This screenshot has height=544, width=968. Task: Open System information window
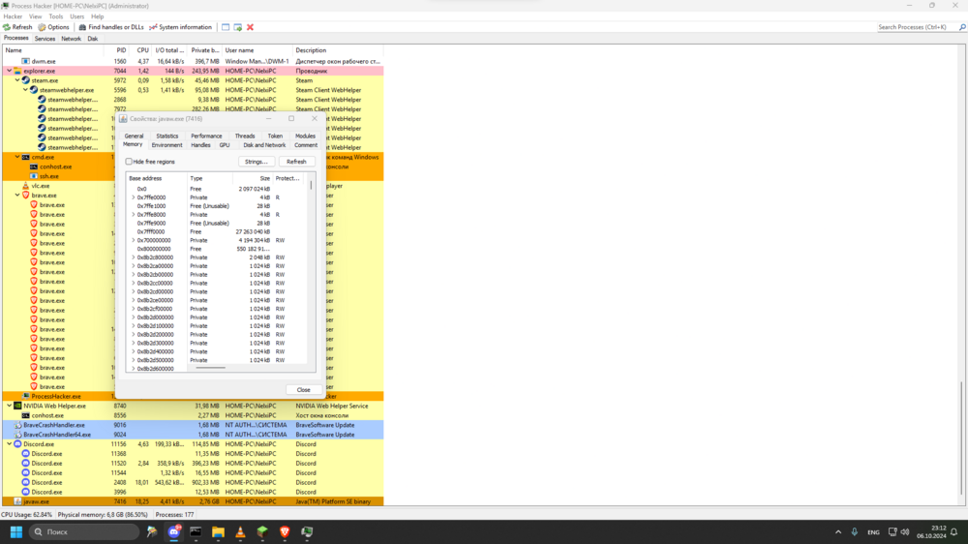click(x=180, y=27)
